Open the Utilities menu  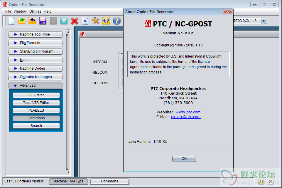(x=35, y=11)
